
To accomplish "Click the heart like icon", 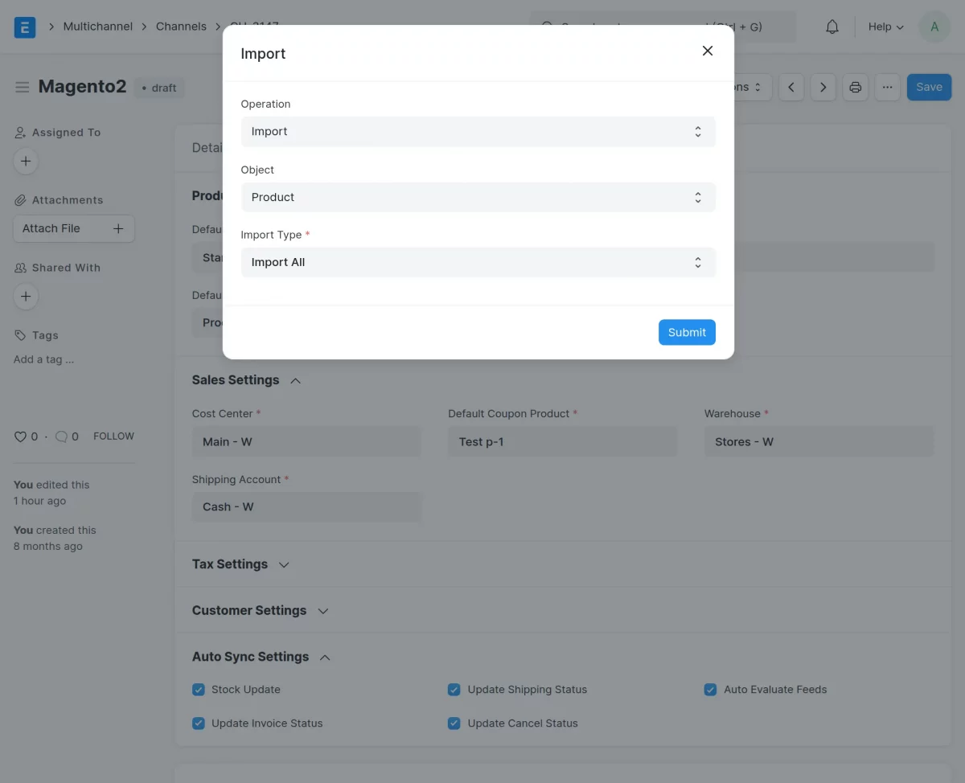I will [x=21, y=437].
